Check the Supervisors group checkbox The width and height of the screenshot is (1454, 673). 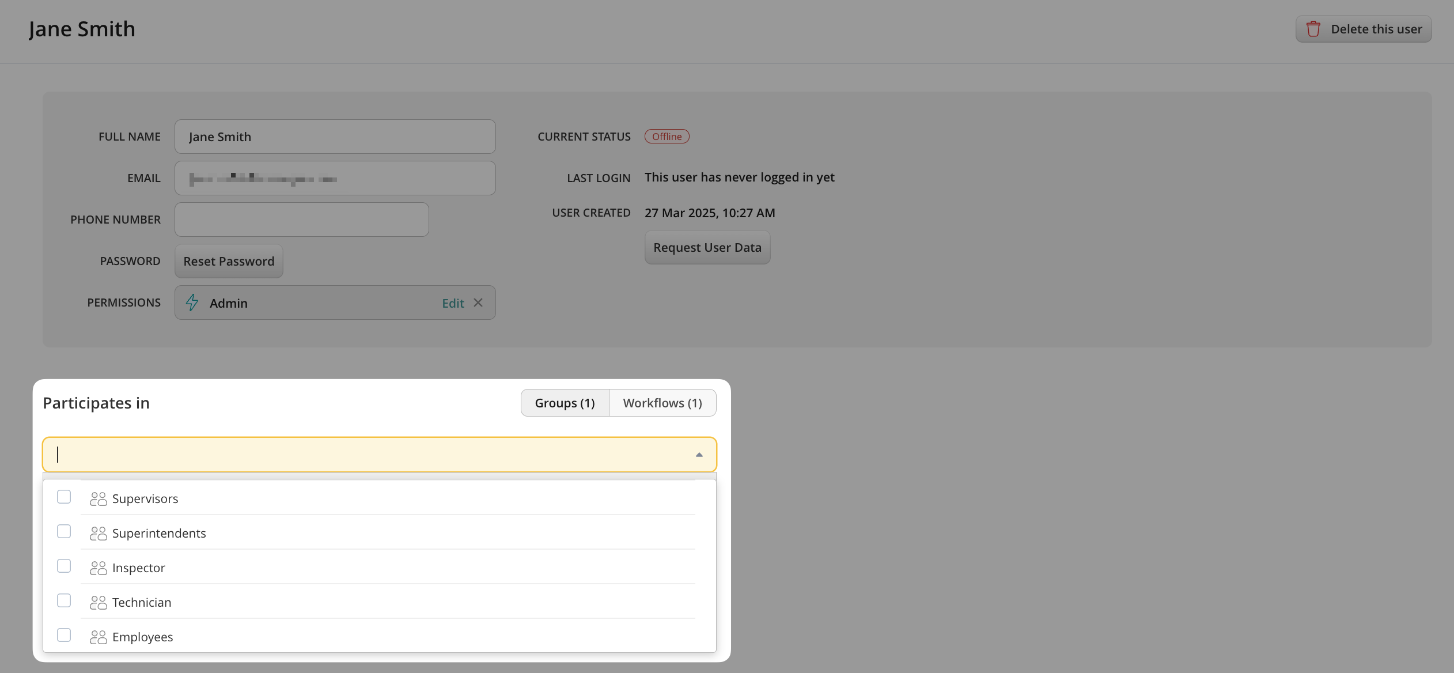[64, 497]
